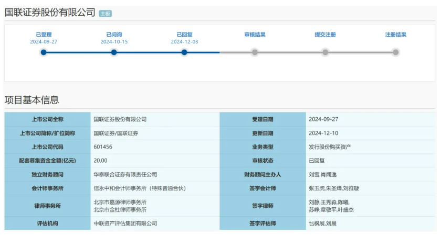Viewport: 441px width, 236px height.
Task: Select the 注册结果 timeline dot
Action: (x=396, y=52)
